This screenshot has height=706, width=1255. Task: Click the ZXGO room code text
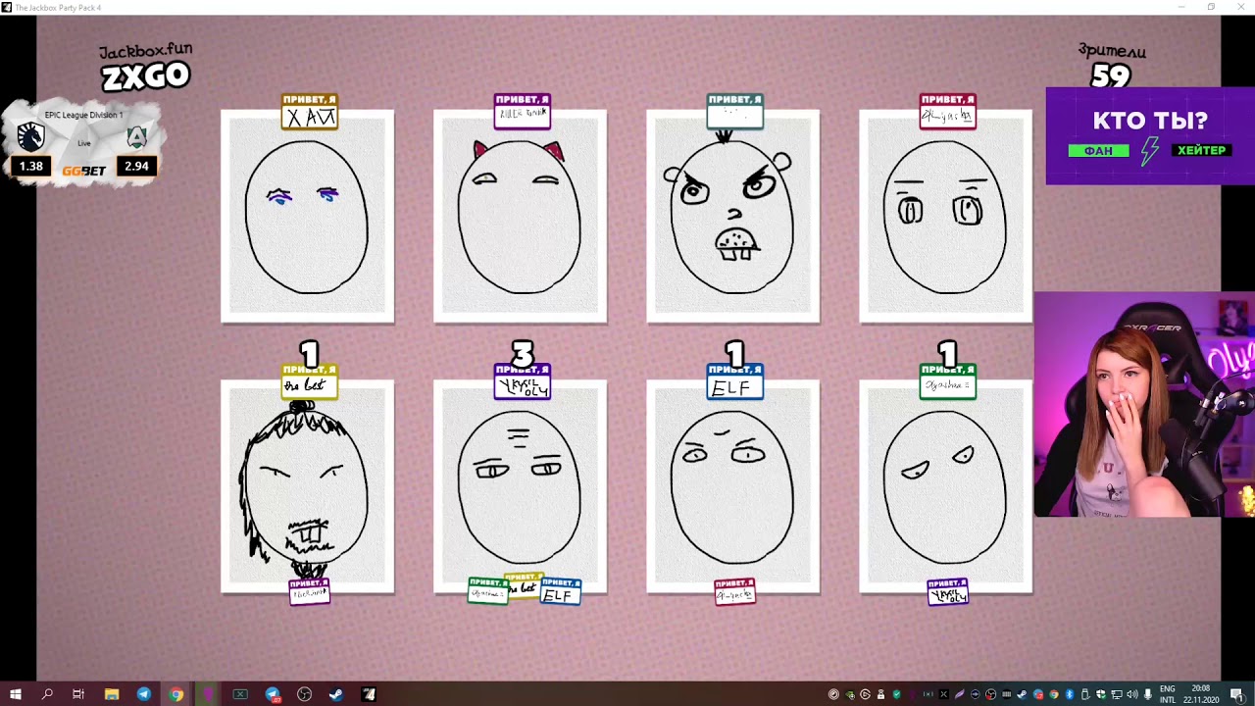146,76
